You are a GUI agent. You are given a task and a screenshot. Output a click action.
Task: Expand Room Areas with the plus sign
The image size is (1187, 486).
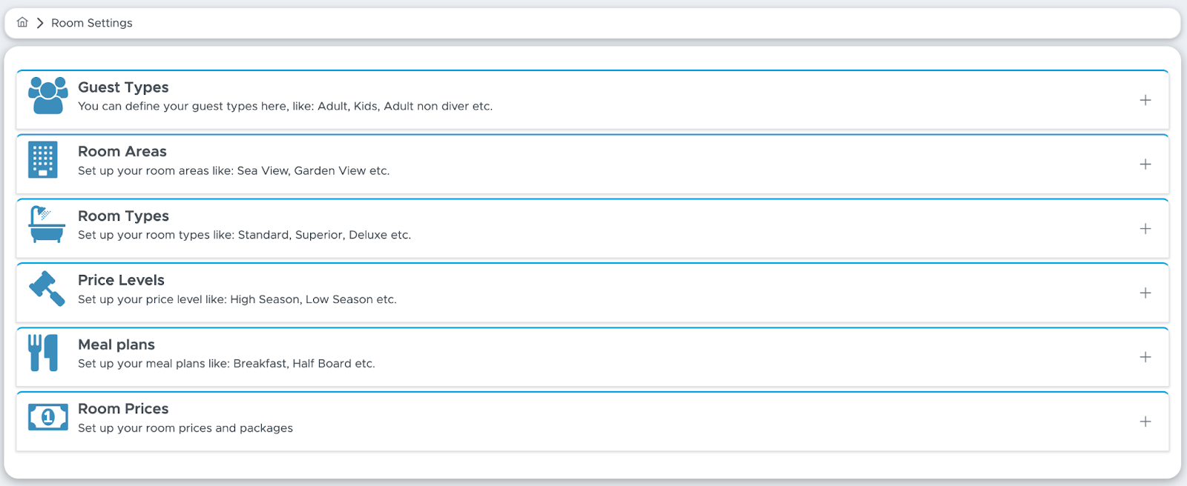click(x=1145, y=164)
